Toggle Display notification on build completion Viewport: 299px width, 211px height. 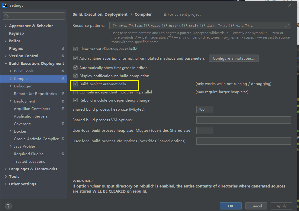click(76, 76)
